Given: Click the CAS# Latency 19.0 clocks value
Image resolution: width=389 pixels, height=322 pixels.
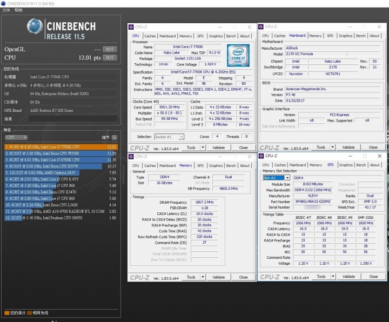Looking at the screenshot, I should [204, 213].
